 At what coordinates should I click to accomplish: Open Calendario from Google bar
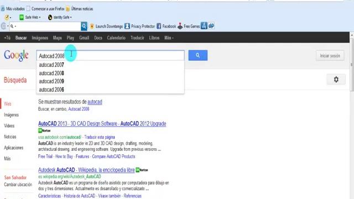tap(116, 38)
